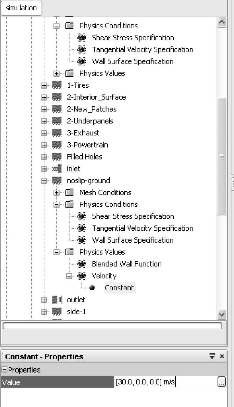Click the Velocity node atom icon
Screen dimensions: 234x407
[x=82, y=276]
